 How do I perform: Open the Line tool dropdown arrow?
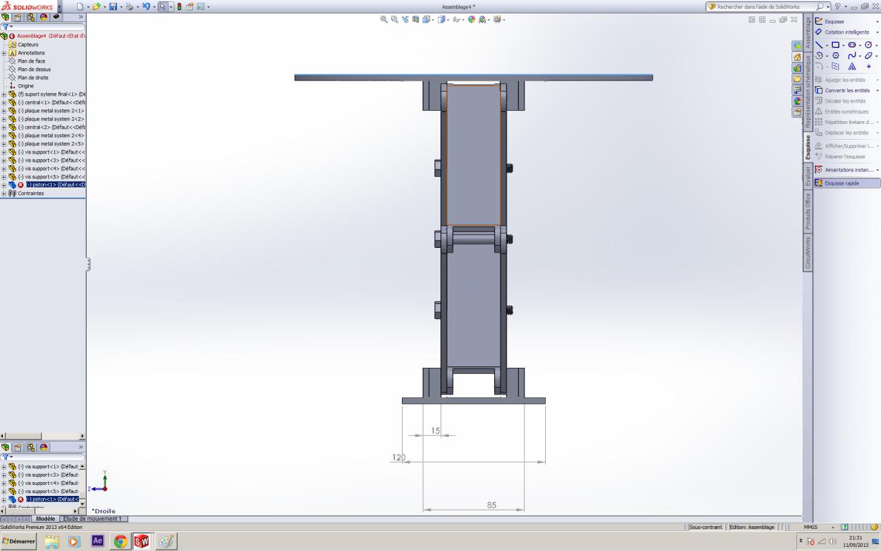click(x=827, y=45)
